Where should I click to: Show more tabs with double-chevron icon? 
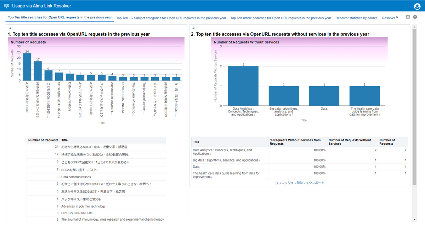click(397, 17)
